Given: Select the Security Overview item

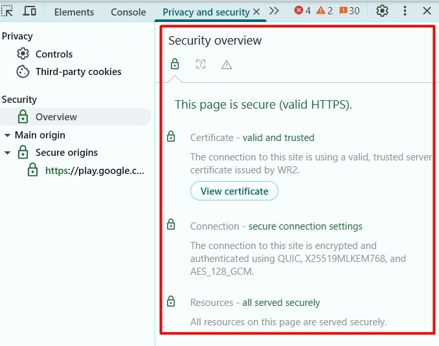Looking at the screenshot, I should point(76,116).
